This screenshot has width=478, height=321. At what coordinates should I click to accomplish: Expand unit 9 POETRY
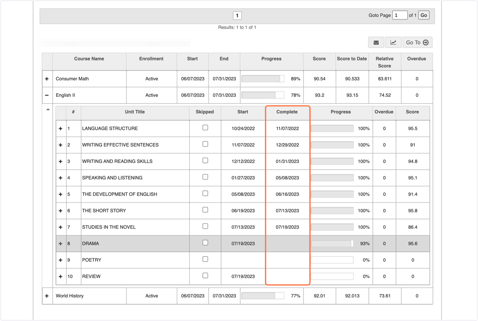click(61, 260)
